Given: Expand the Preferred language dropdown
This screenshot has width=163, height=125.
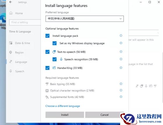Looking at the screenshot, I should (85, 19).
